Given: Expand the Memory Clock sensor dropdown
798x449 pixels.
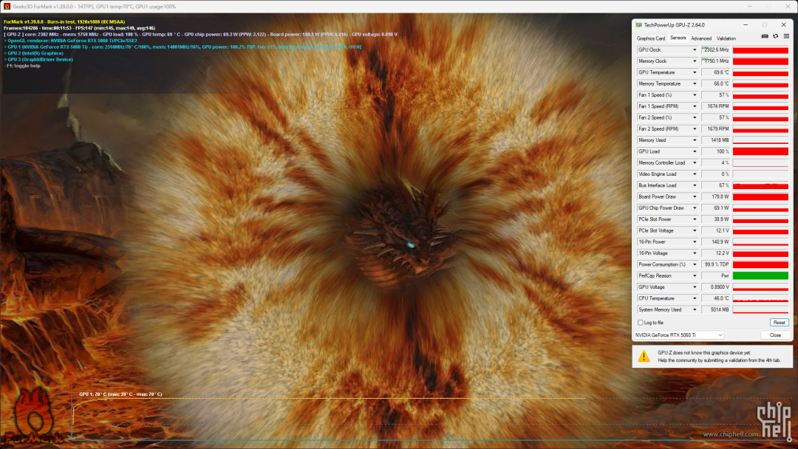Looking at the screenshot, I should (x=694, y=61).
